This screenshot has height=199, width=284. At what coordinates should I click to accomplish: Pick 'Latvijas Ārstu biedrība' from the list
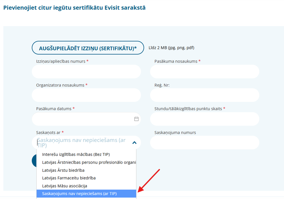pos(63,170)
